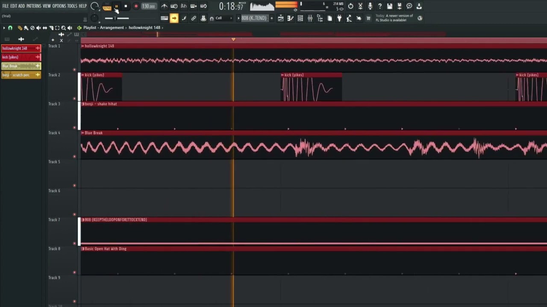Image resolution: width=547 pixels, height=307 pixels.
Task: Click the tempo field showing 130.000
Action: click(x=148, y=6)
